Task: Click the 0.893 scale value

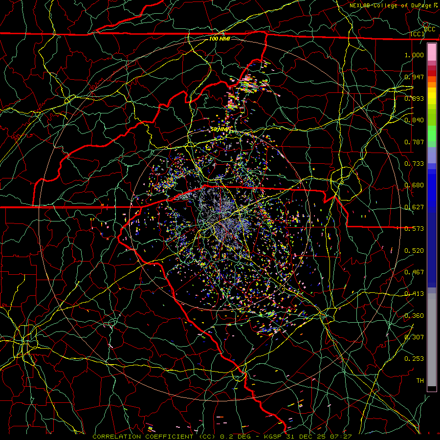Action: click(414, 98)
